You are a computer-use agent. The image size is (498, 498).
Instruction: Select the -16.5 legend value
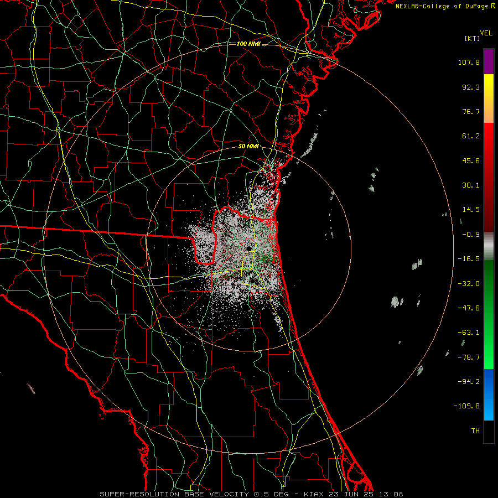click(469, 259)
